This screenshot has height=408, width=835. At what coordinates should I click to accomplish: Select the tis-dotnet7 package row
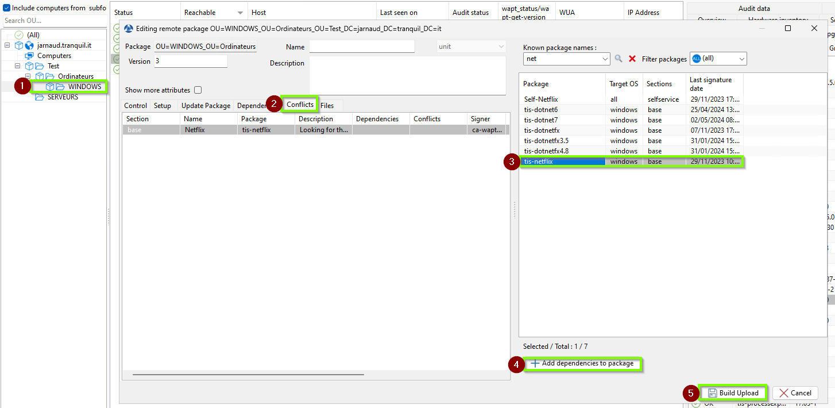coord(631,120)
